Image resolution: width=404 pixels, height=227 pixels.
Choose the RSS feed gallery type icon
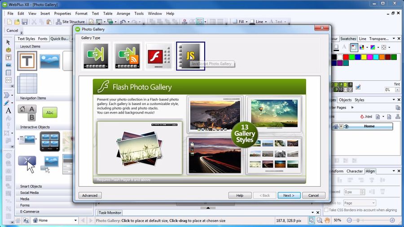coord(127,56)
